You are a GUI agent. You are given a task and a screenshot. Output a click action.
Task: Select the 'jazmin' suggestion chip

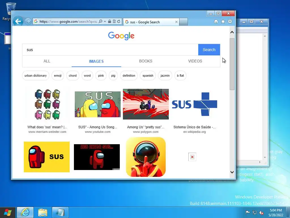[x=165, y=76]
